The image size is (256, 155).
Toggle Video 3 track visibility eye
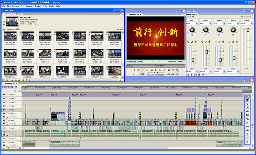coord(4,110)
